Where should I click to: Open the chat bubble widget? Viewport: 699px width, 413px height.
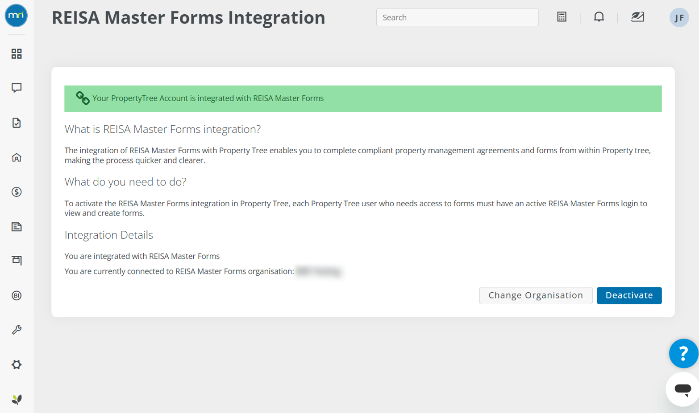(x=683, y=389)
